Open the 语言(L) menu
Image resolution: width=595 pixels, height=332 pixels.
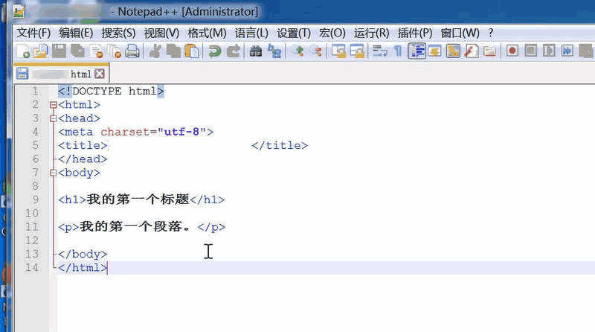[x=251, y=33]
